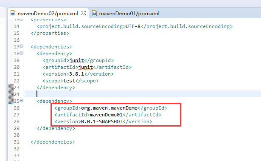This screenshot has height=161, width=261.
Task: Place cursor on empty line 24
Action: 143,94
